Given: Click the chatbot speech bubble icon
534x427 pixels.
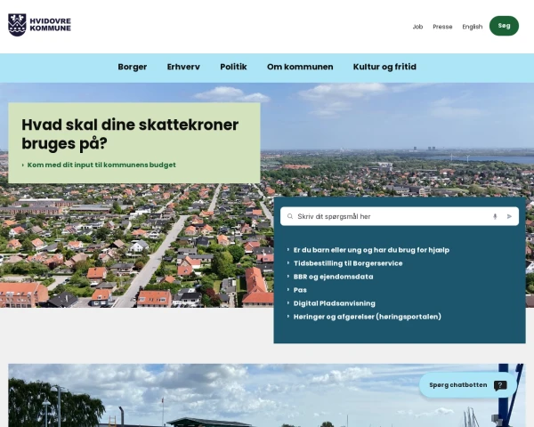Looking at the screenshot, I should 500,385.
